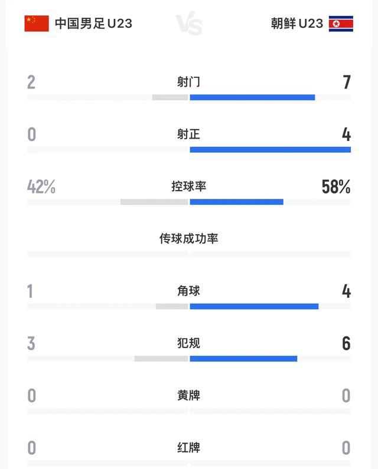This screenshot has height=469, width=378.
Task: Click the 42% possession value
Action: click(x=41, y=187)
